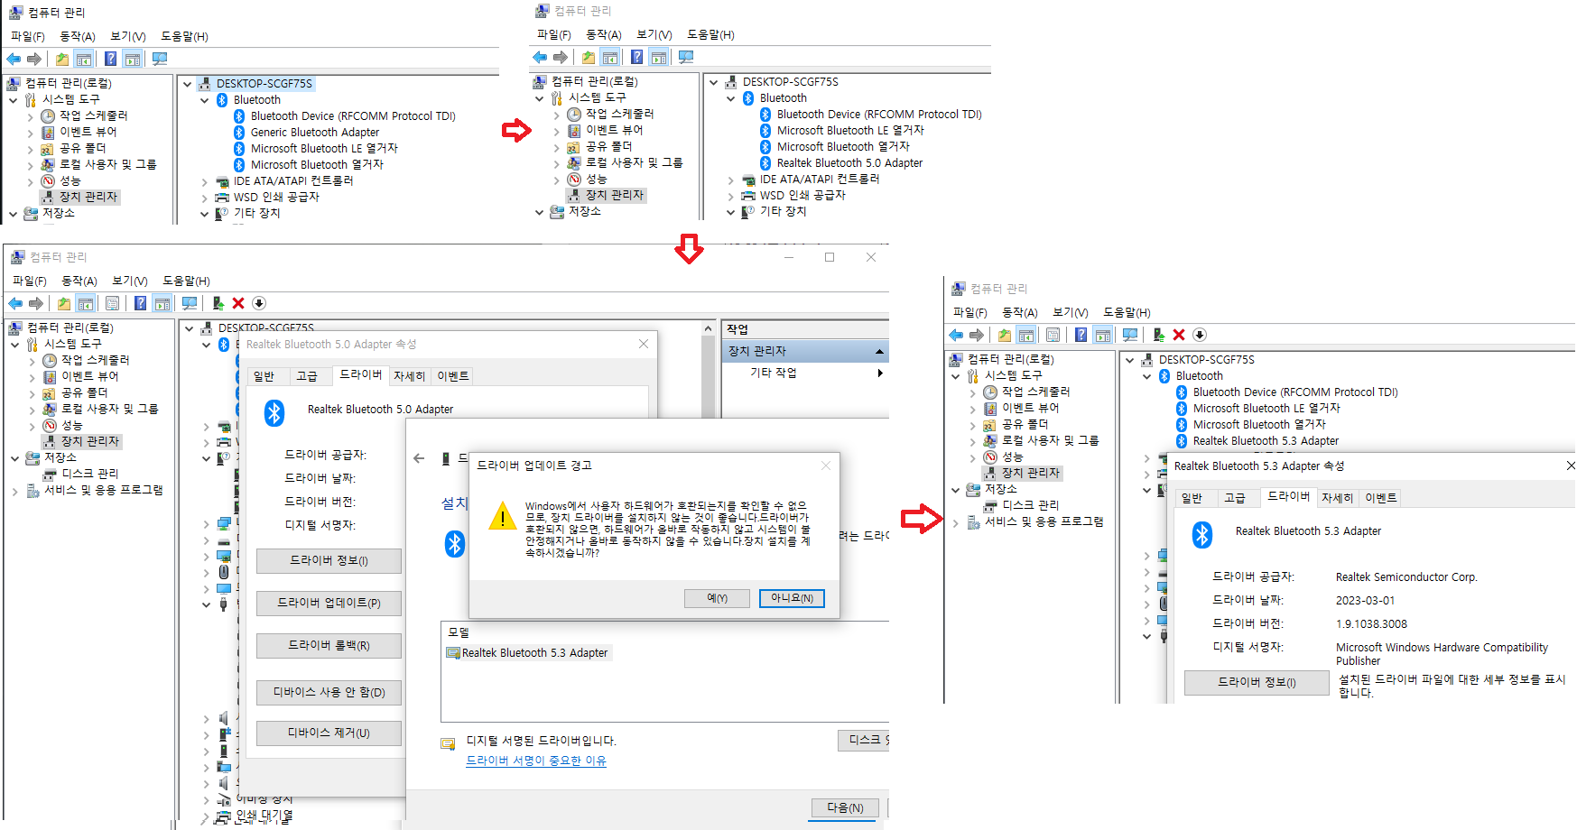Click update driver icon in driver-warning window toolbar
Image resolution: width=1577 pixels, height=830 pixels.
click(218, 303)
